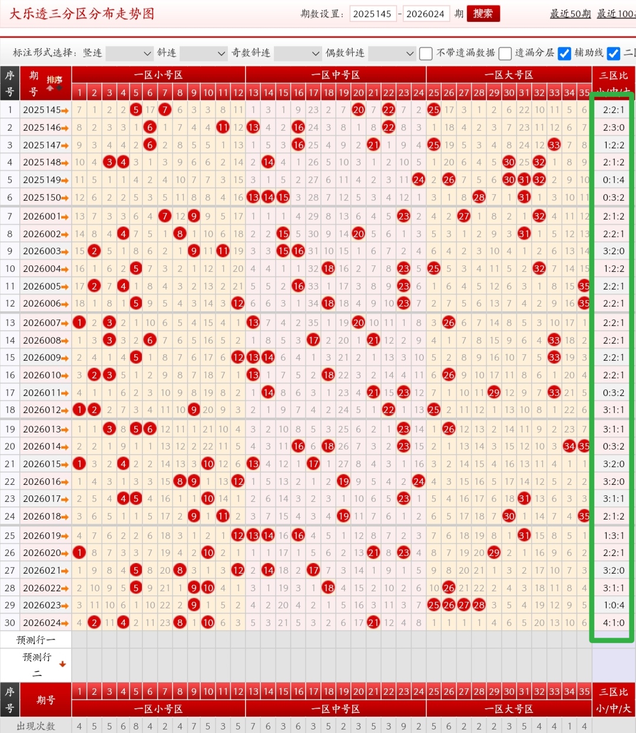Click orange arrow beside period 2026012
This screenshot has width=636, height=733.
click(65, 410)
